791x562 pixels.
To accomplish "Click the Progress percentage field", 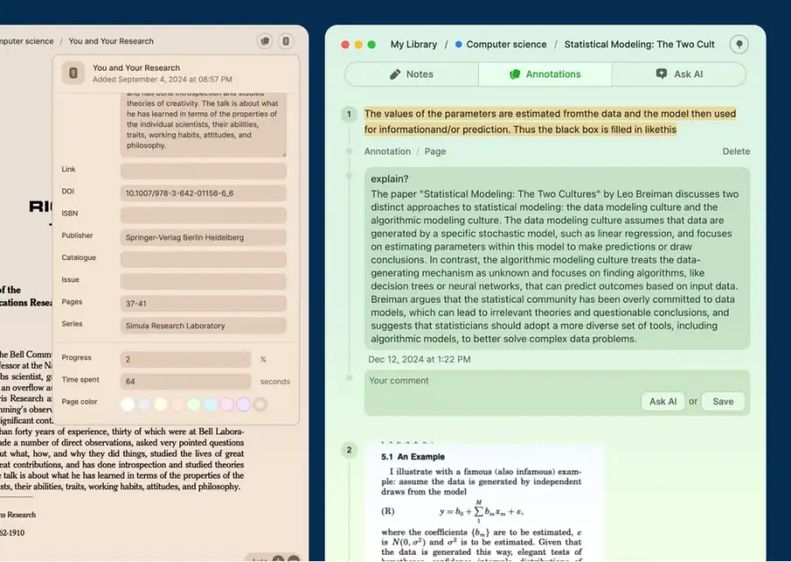I will tap(185, 359).
